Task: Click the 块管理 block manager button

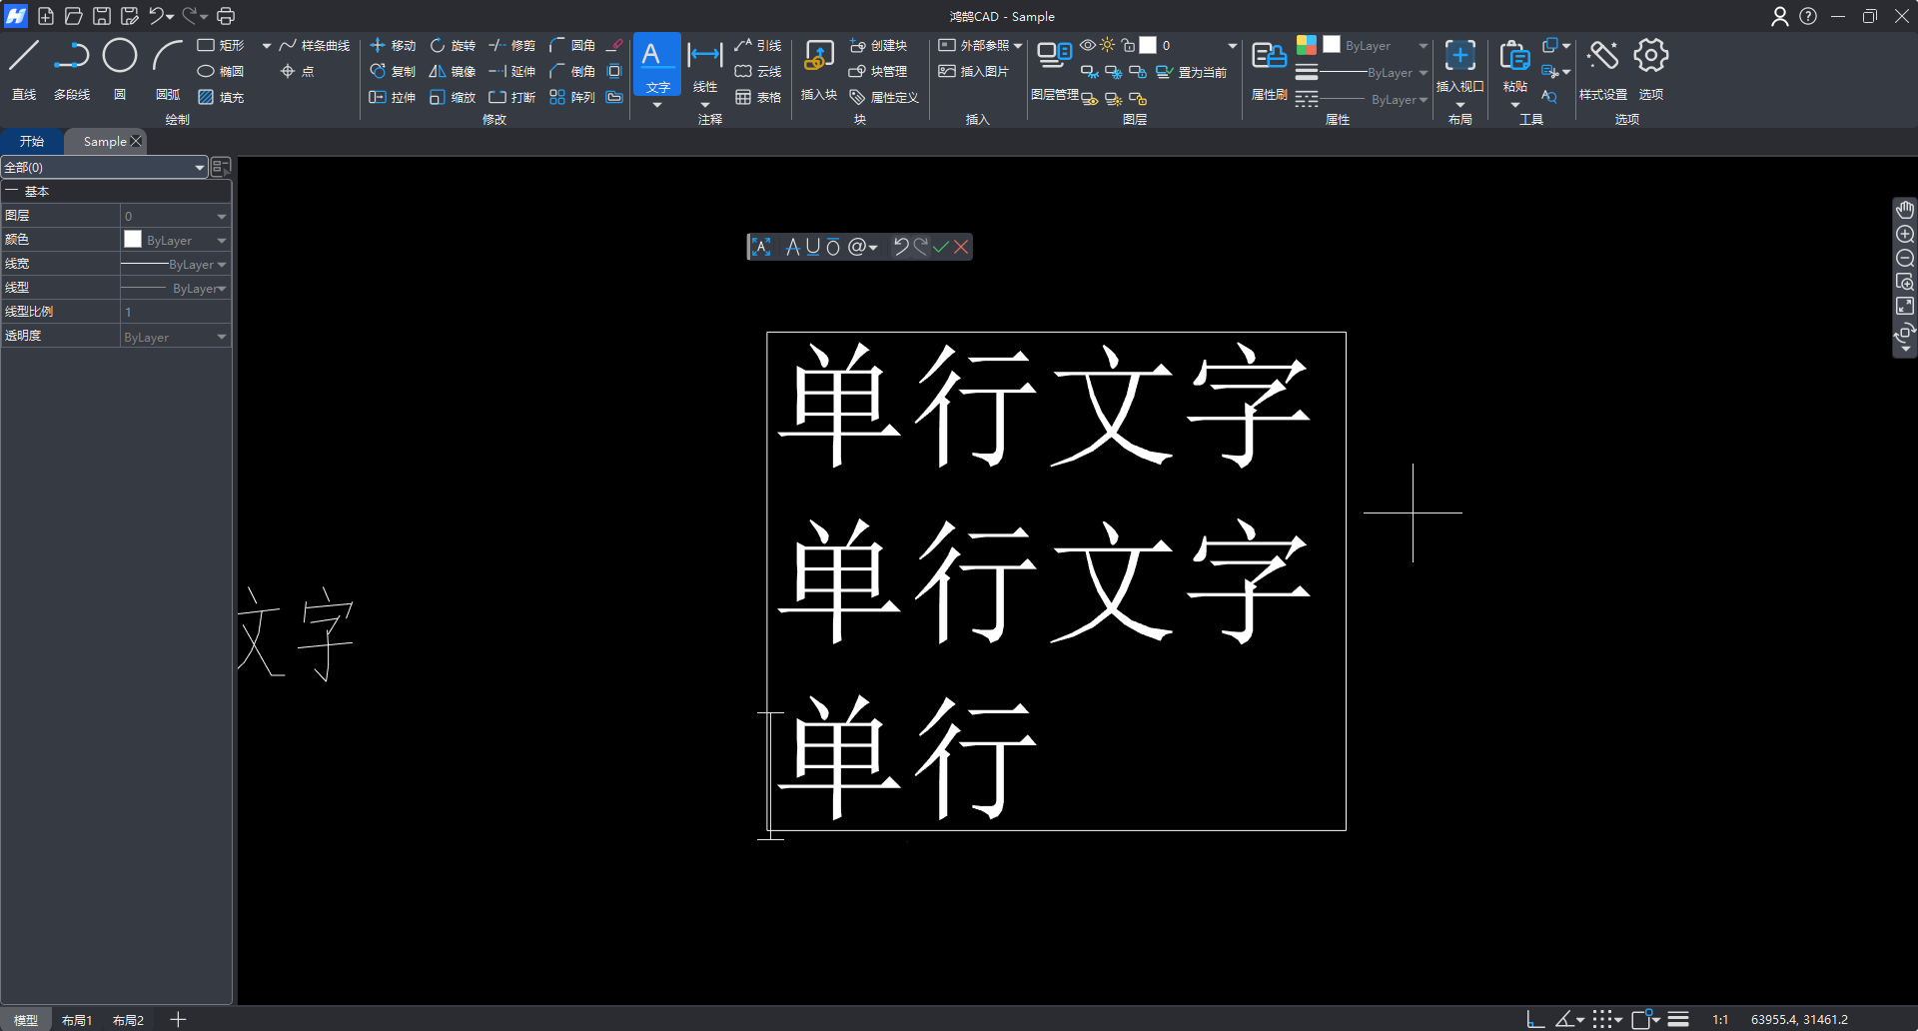Action: tap(878, 72)
